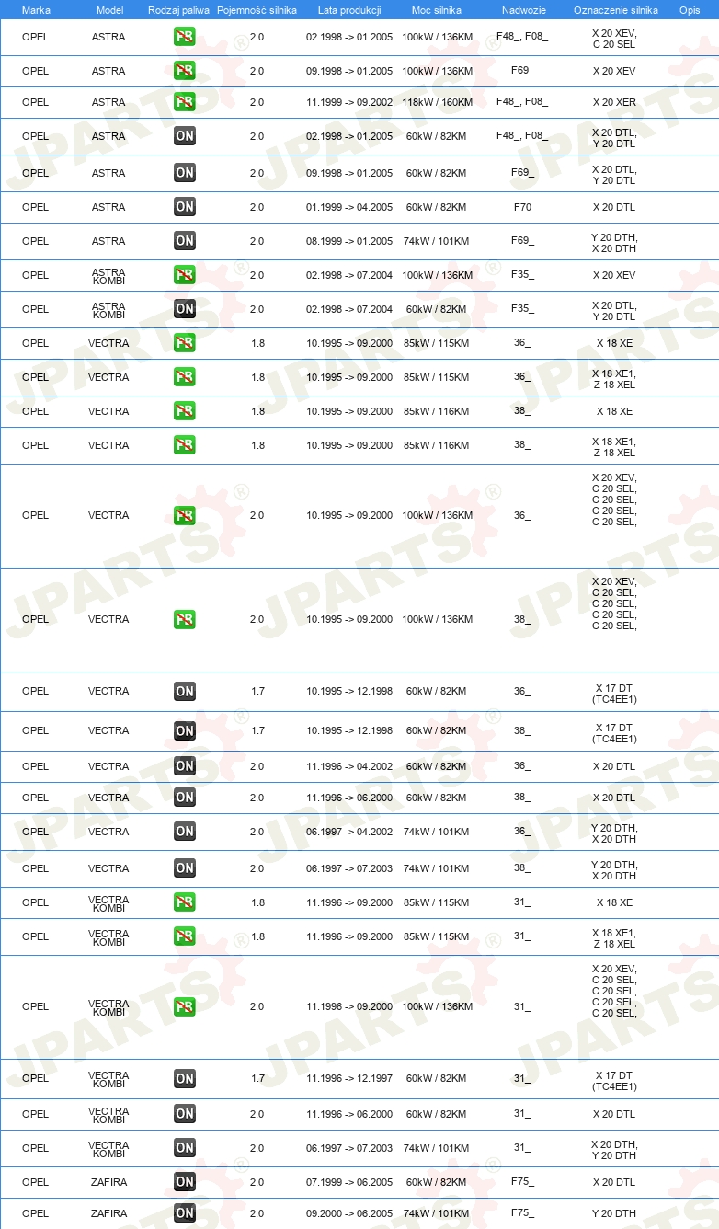Screen dimensions: 719x1229
Task: Click ZAFIRA model cell in the 60kW row
Action: coord(108,1181)
